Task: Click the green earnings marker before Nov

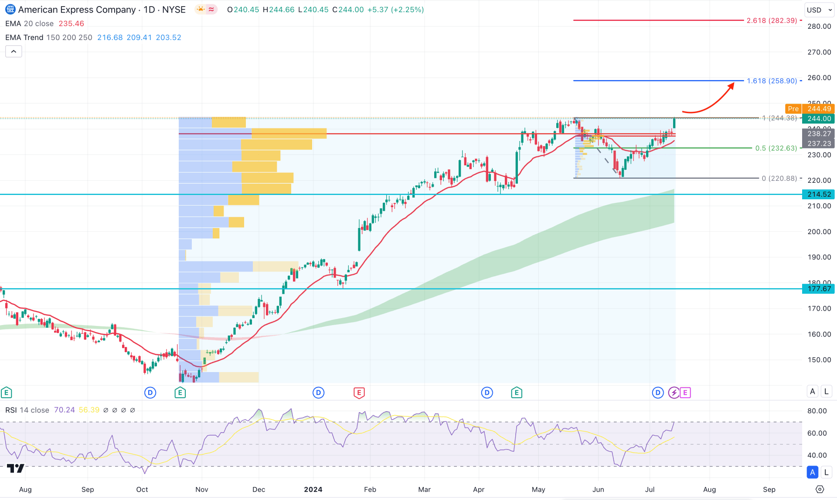Action: [180, 393]
